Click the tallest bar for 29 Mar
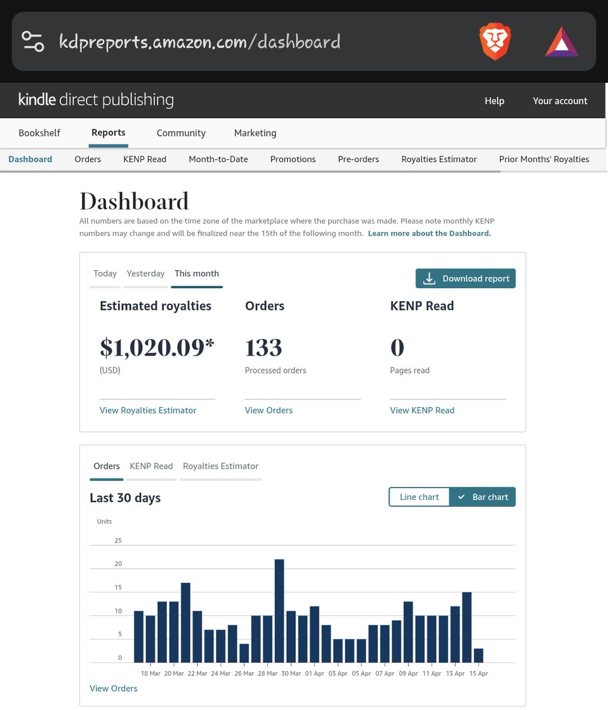Screen dimensions: 608x710 click(279, 611)
